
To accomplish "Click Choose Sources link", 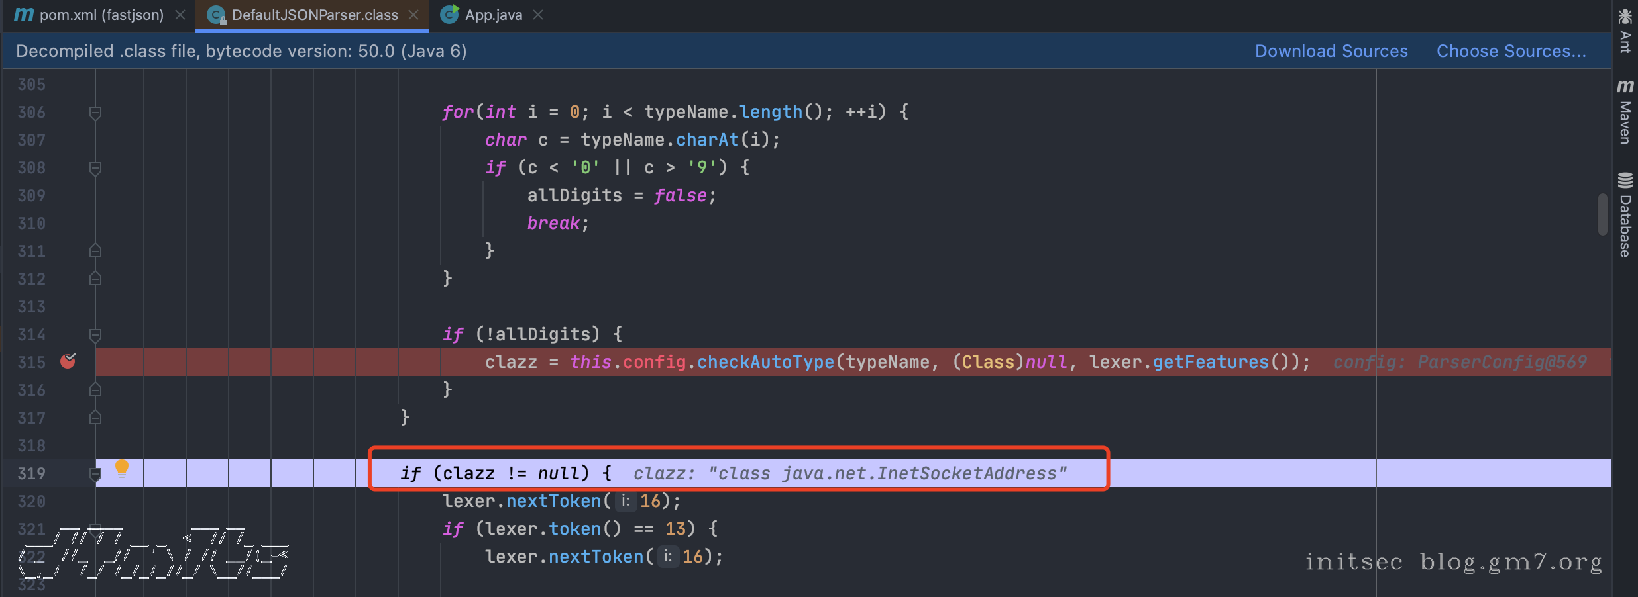I will (x=1511, y=51).
